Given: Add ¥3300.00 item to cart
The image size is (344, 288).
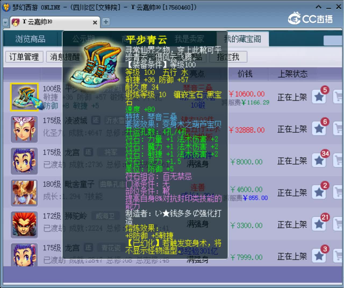Looking at the screenshot, I should (338, 224).
